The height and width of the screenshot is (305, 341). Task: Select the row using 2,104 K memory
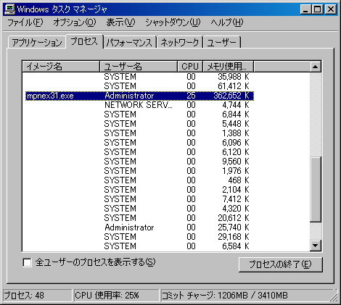139,190
